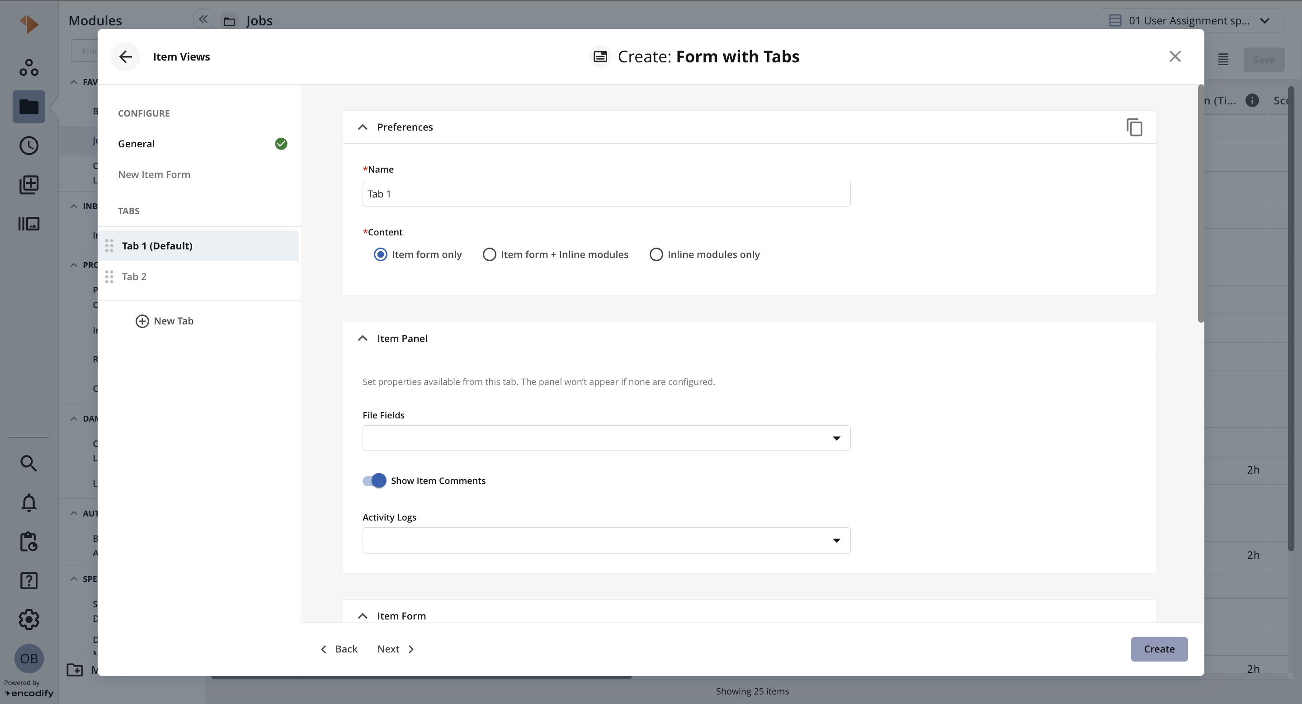Click the Next button
This screenshot has width=1302, height=704.
click(396, 649)
